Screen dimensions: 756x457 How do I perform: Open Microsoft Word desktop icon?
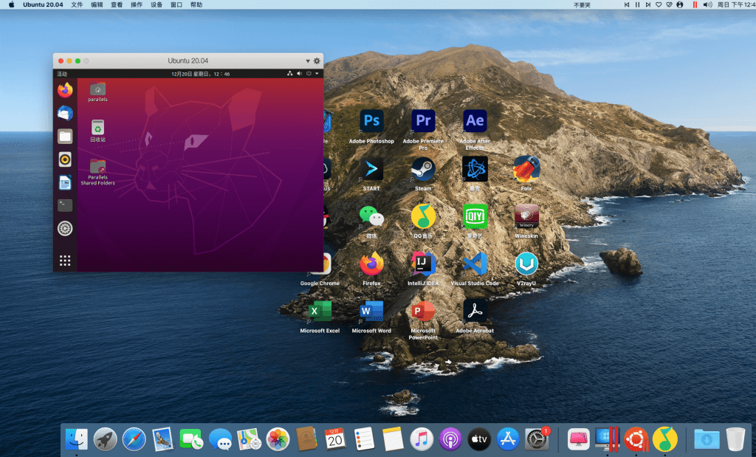pos(371,312)
